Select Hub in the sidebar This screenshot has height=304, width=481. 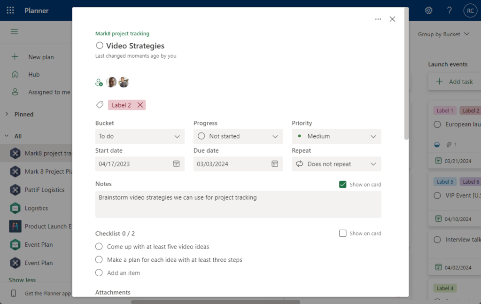pos(34,75)
